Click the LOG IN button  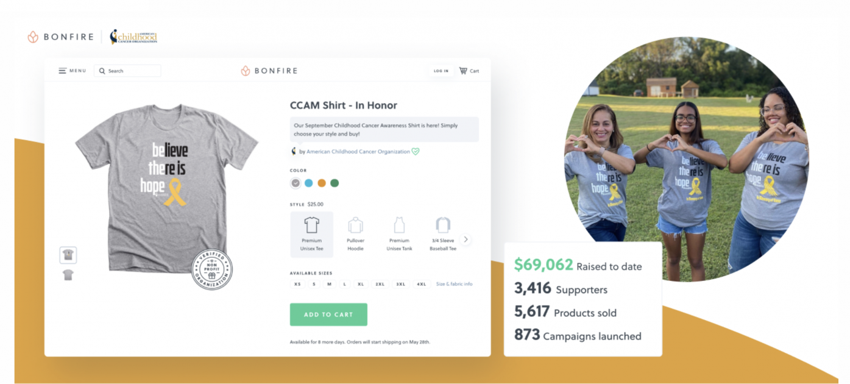(x=441, y=71)
